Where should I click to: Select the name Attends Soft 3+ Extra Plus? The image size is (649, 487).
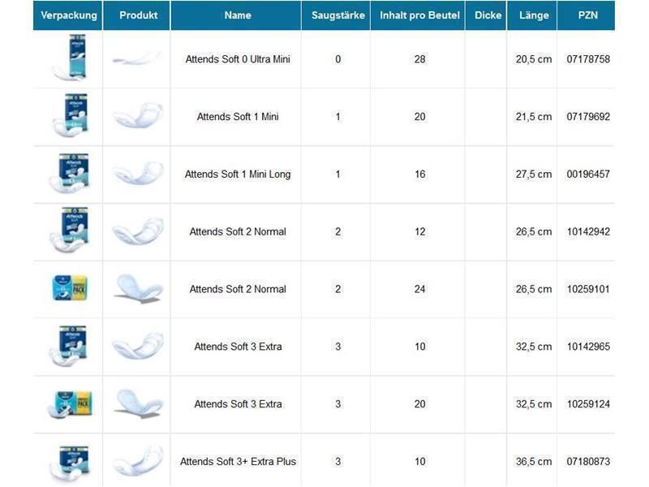click(238, 462)
